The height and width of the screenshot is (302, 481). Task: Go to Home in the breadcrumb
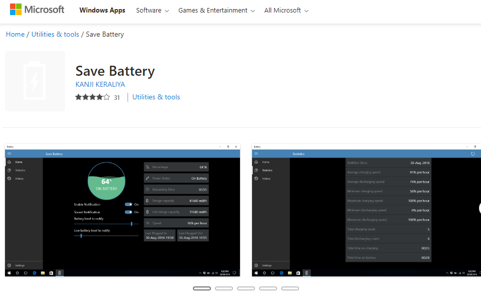click(x=16, y=34)
